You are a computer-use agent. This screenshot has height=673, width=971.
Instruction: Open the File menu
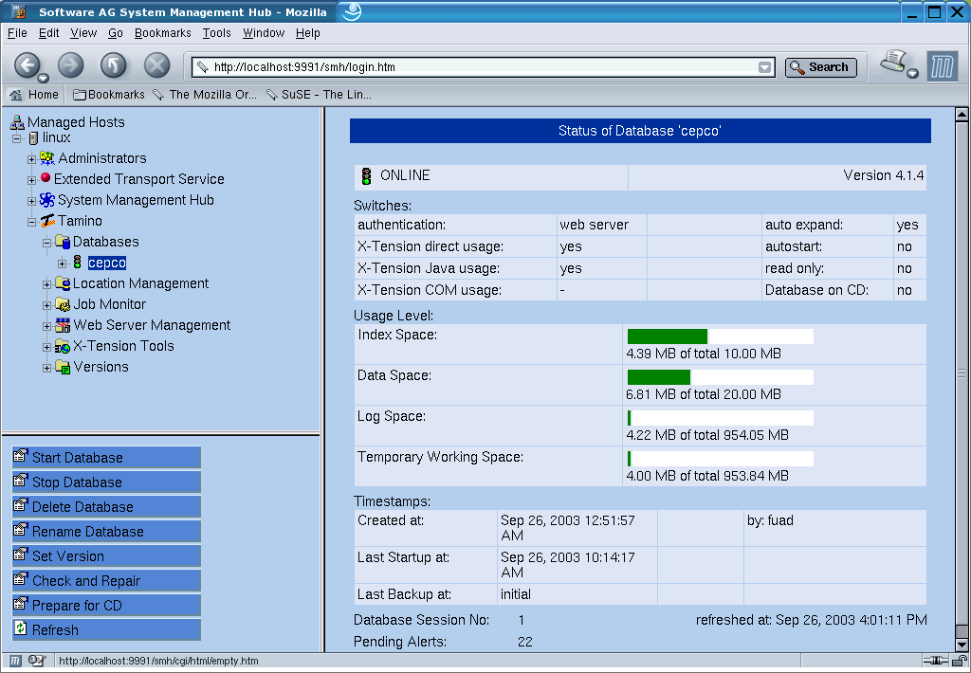[17, 33]
